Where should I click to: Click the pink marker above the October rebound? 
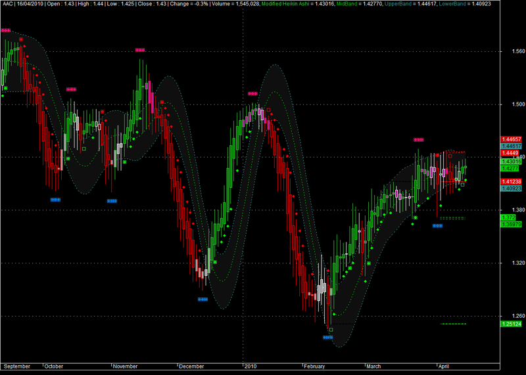tap(71, 89)
